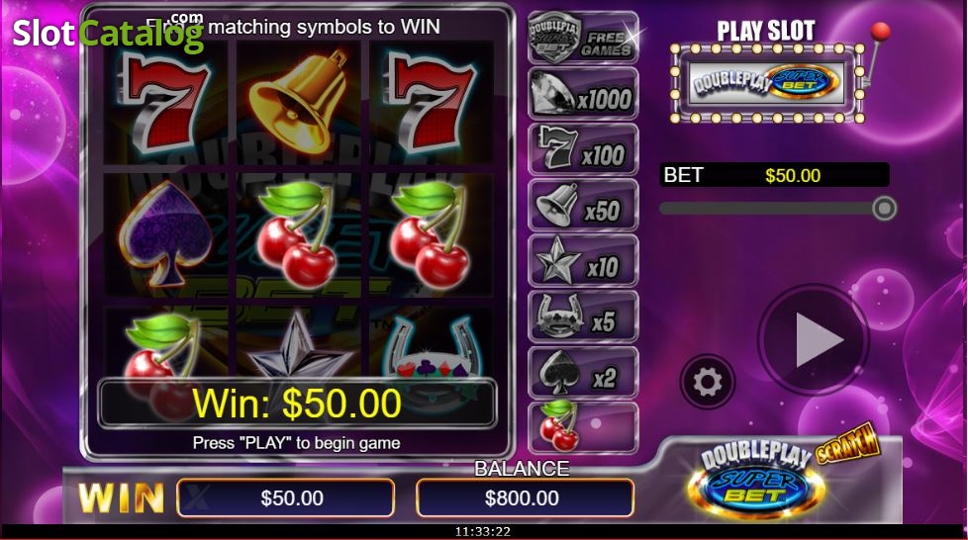Image resolution: width=968 pixels, height=540 pixels.
Task: Open the SlotCatalog logo link
Action: (108, 32)
